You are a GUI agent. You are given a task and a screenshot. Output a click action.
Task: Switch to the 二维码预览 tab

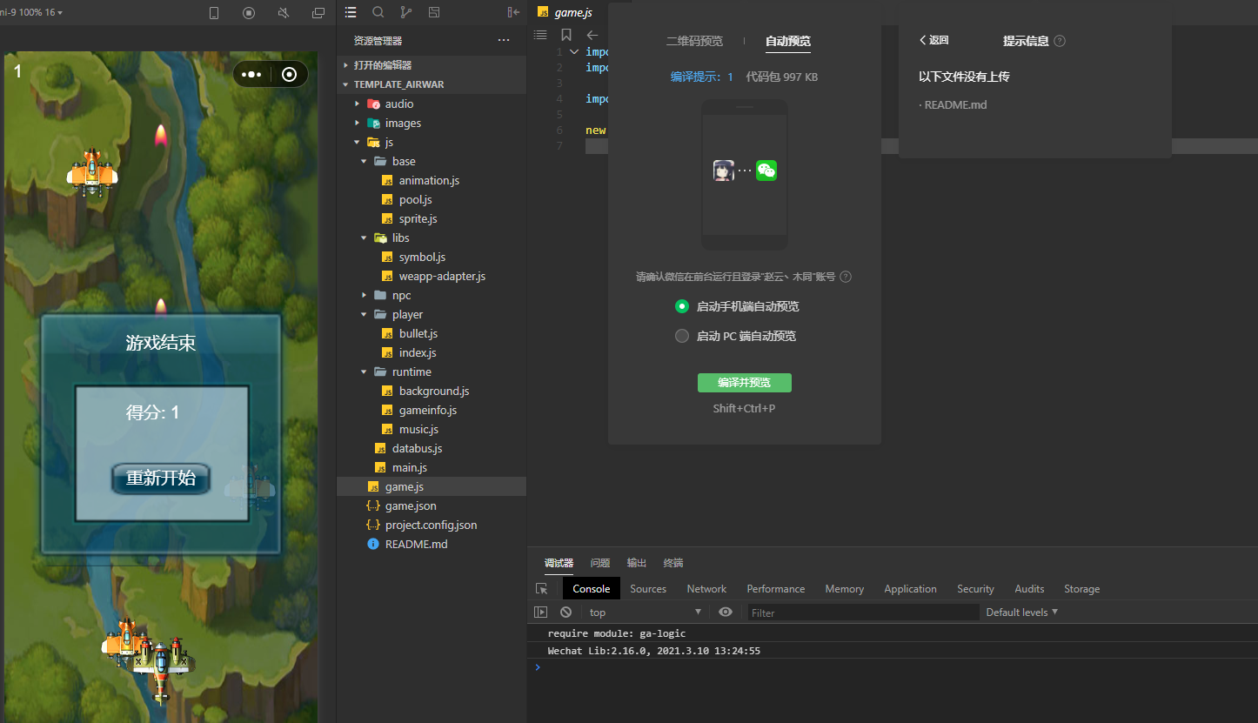click(694, 41)
